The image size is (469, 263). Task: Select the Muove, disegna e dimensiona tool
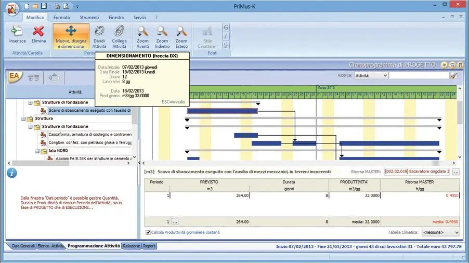click(71, 36)
